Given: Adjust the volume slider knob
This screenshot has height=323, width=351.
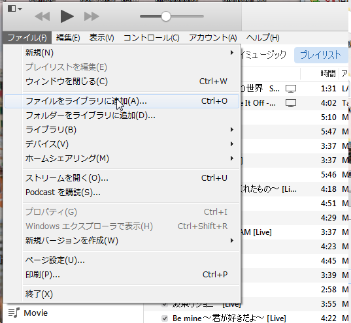Looking at the screenshot, I should pos(166,16).
